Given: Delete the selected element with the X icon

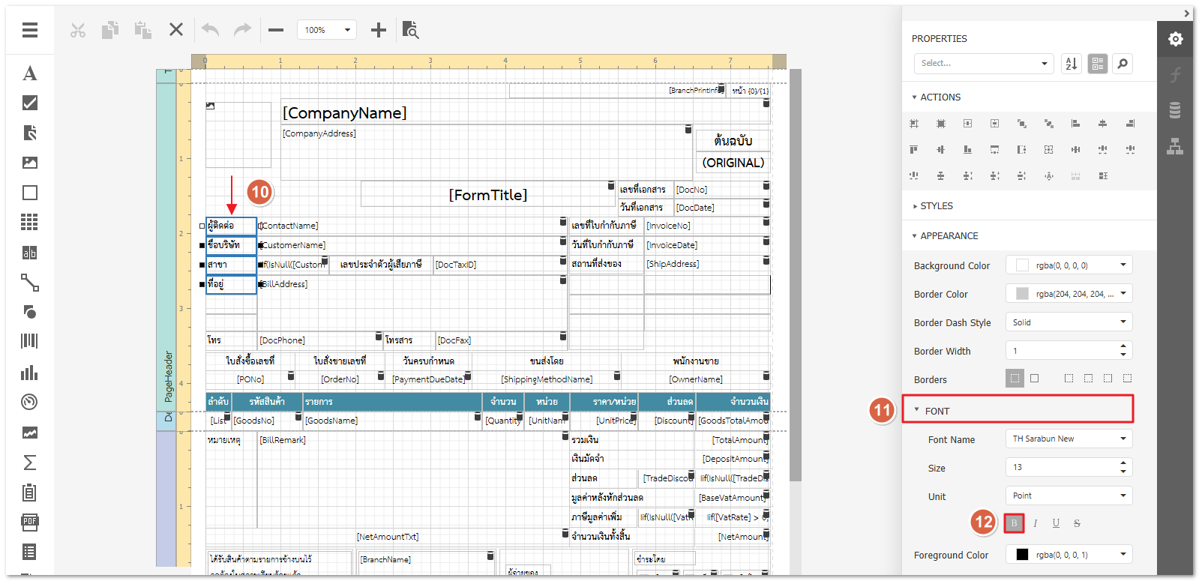Looking at the screenshot, I should click(x=176, y=30).
